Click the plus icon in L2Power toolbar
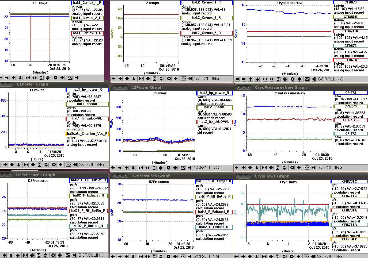Screen dimensions: 368x258 pyautogui.click(x=175, y=168)
